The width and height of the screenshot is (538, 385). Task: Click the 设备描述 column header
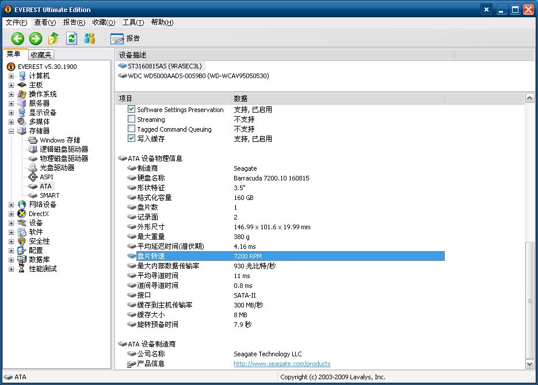click(285, 55)
